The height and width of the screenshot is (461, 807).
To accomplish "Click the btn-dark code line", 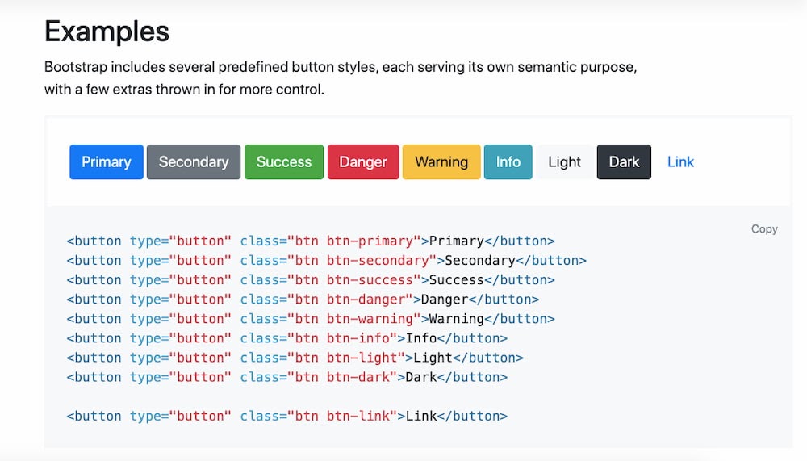I will pyautogui.click(x=287, y=378).
